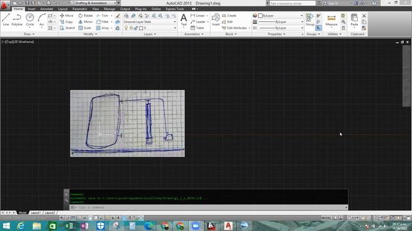
Task: Click the layer color square swatch
Action: pyautogui.click(x=141, y=28)
